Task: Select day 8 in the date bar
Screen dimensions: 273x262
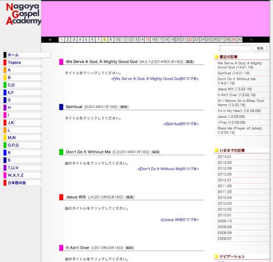Action: (x=104, y=40)
